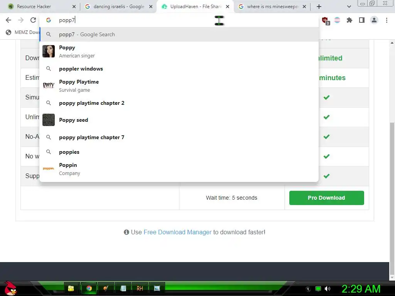The image size is (395, 296).
Task: Click the 2:29 AM clock
Action: tap(361, 289)
